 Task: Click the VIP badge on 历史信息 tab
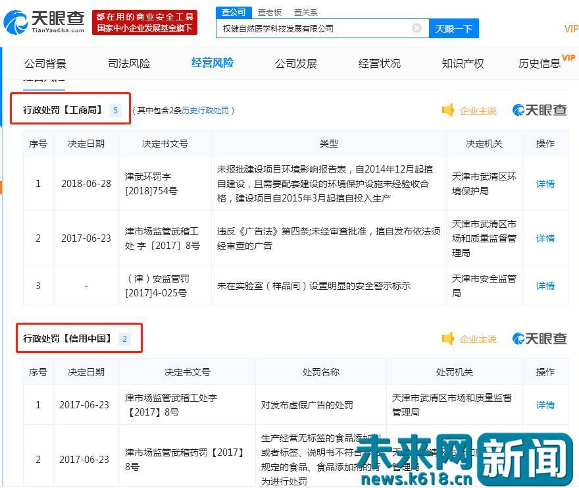coord(568,57)
